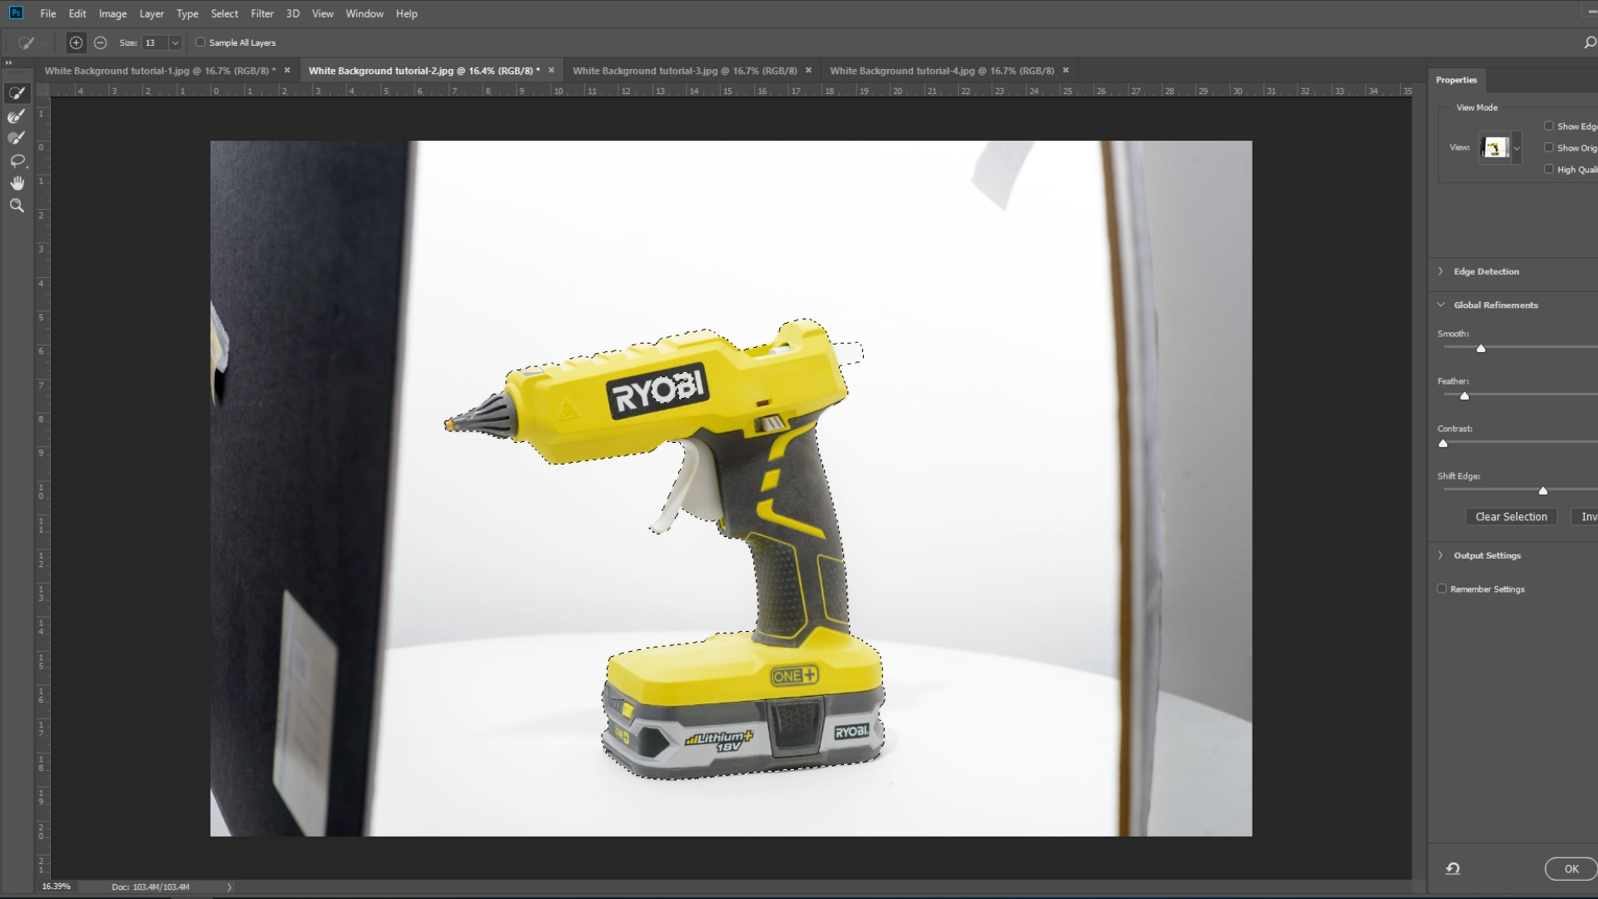Close the White Background tutorial-3.jpg tab
The height and width of the screenshot is (899, 1598).
(x=808, y=71)
